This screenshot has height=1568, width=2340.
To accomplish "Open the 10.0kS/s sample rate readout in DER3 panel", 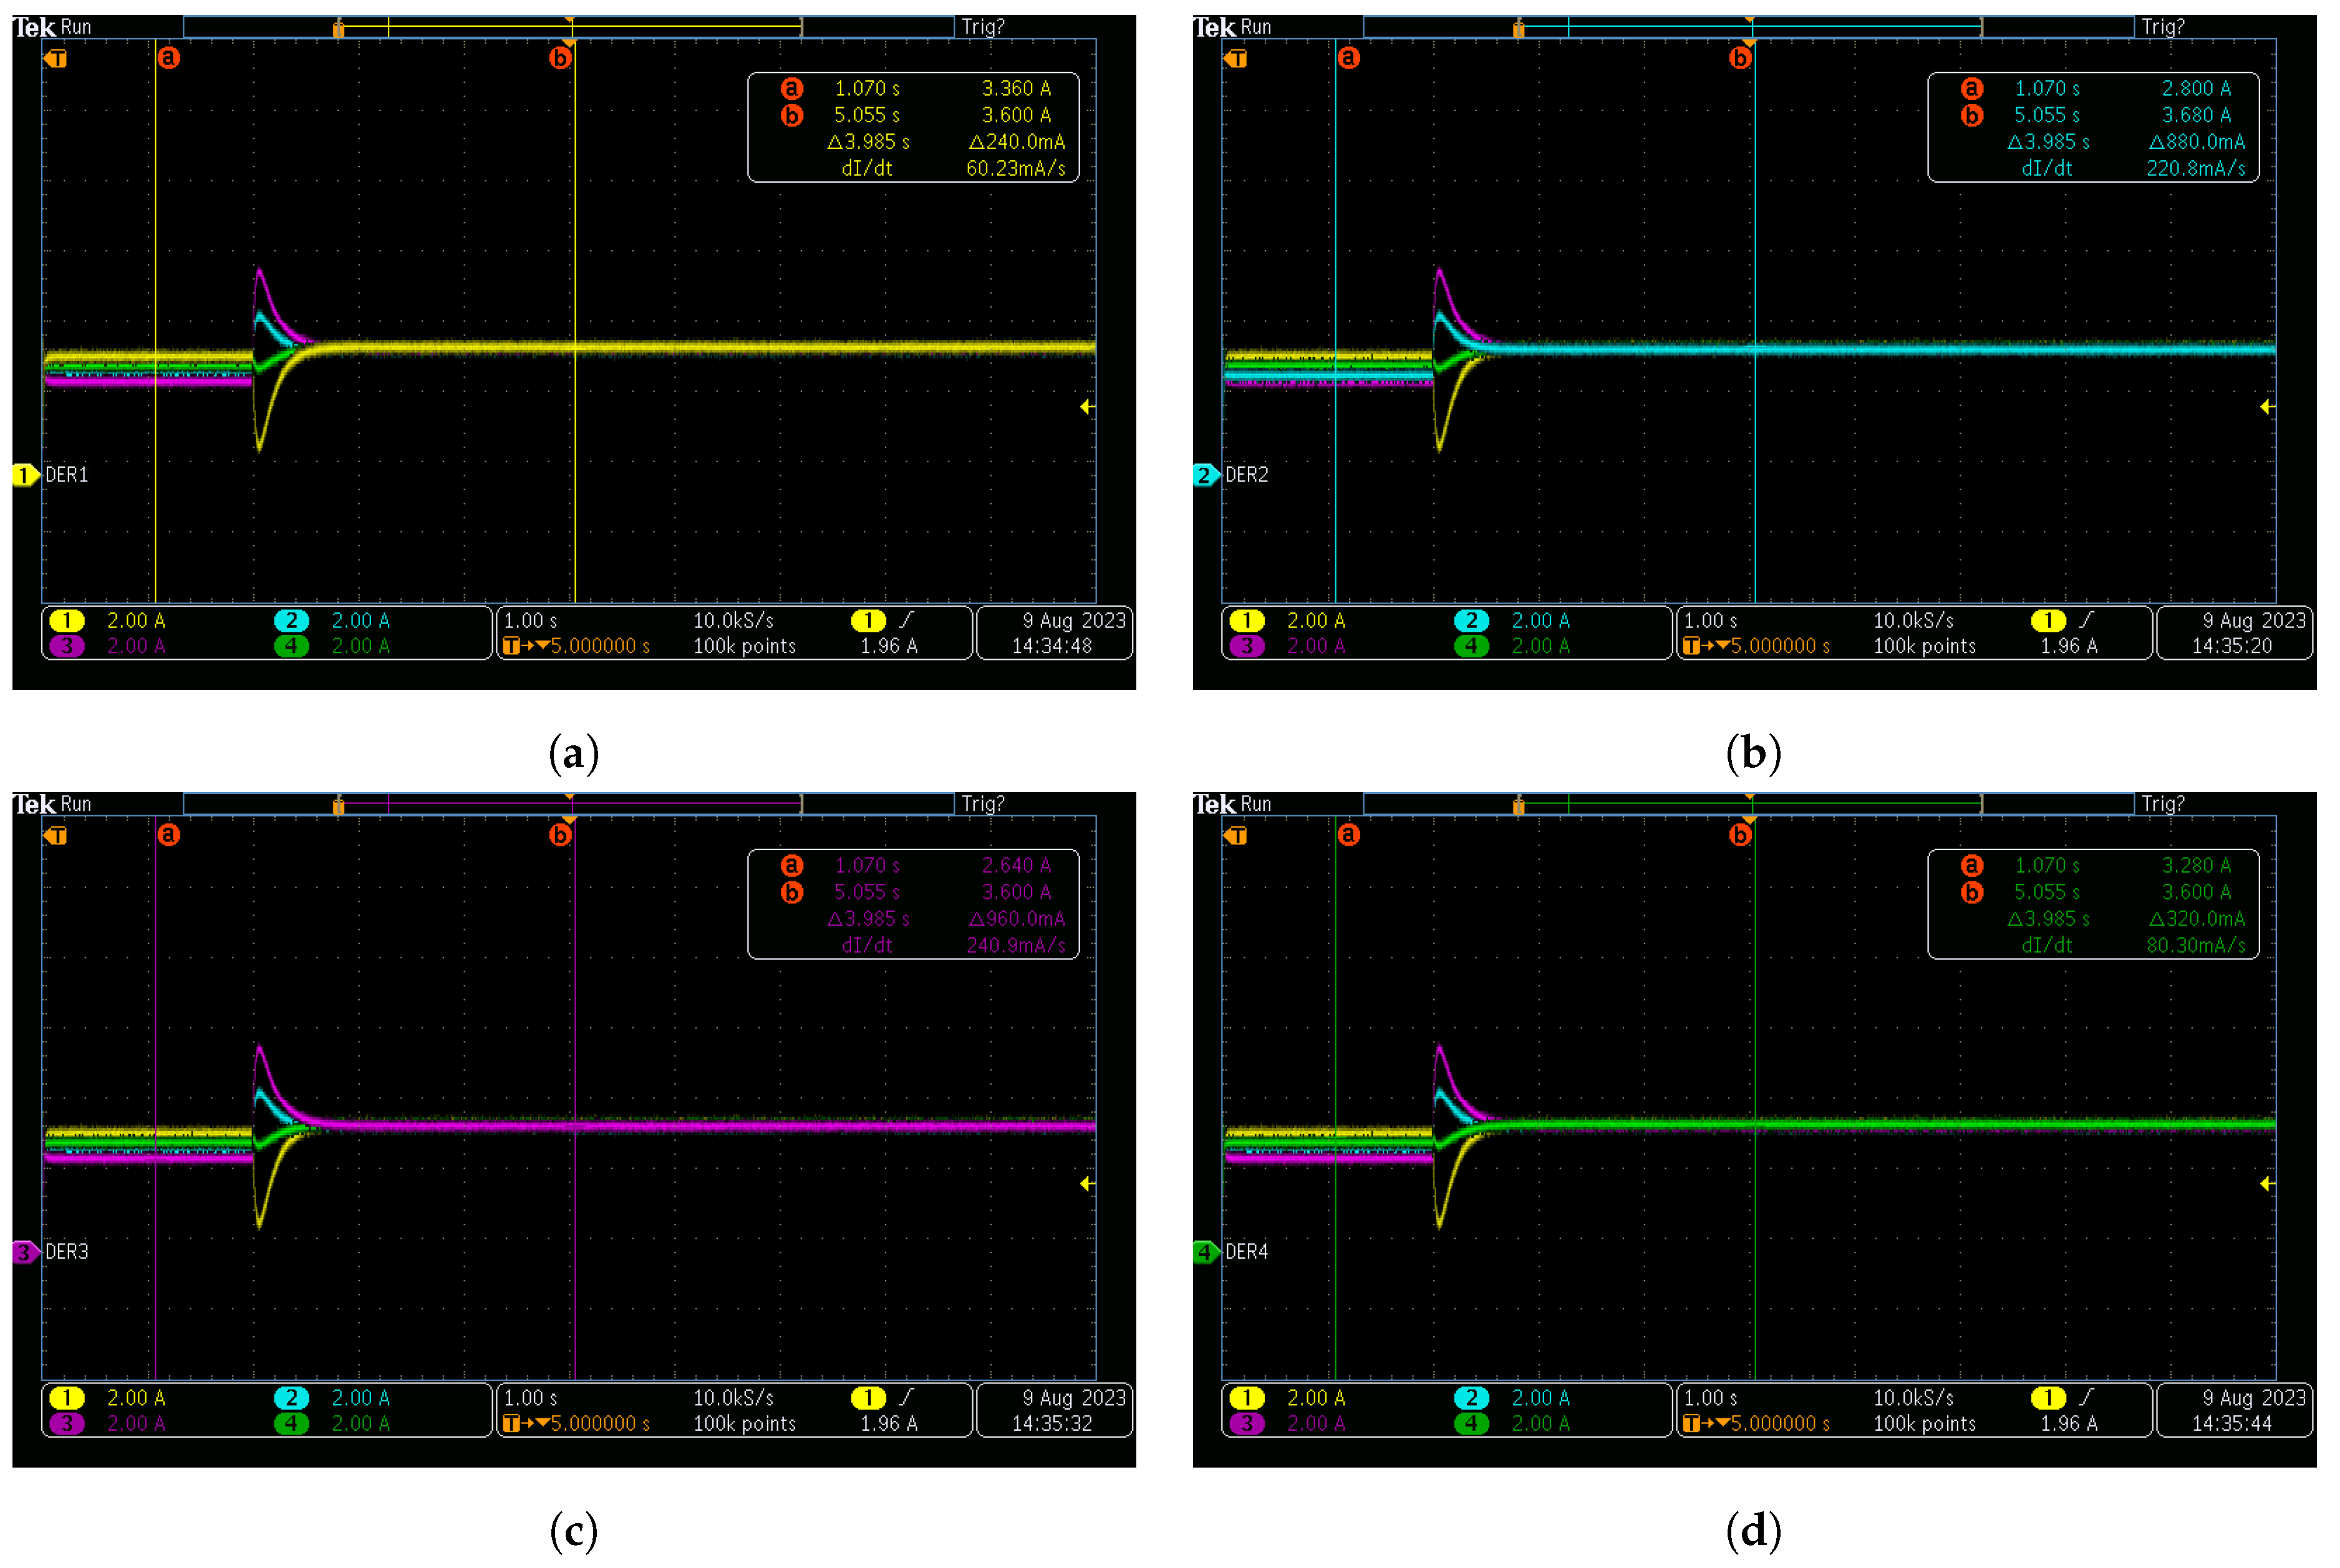I will point(733,1398).
